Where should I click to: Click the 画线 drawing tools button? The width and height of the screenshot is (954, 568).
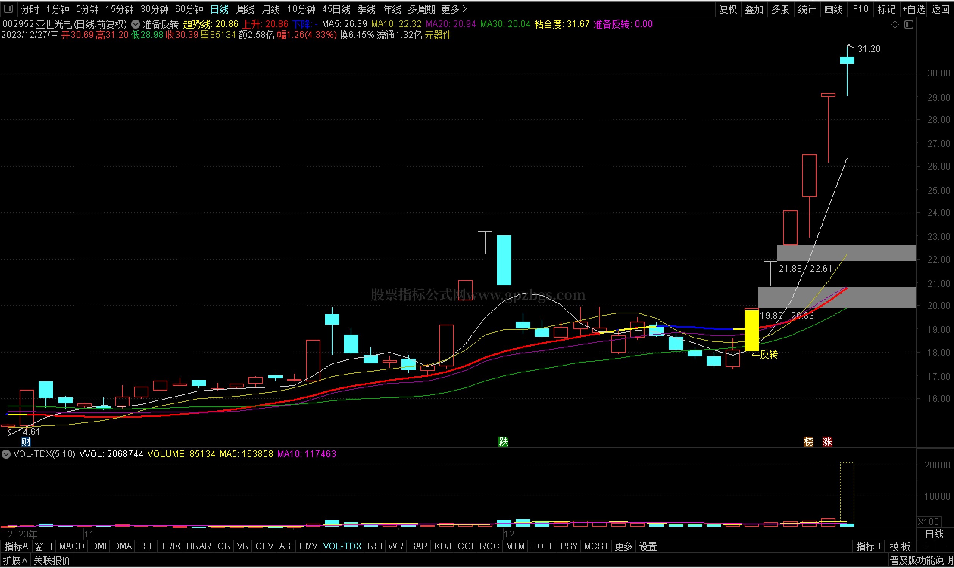pyautogui.click(x=833, y=9)
